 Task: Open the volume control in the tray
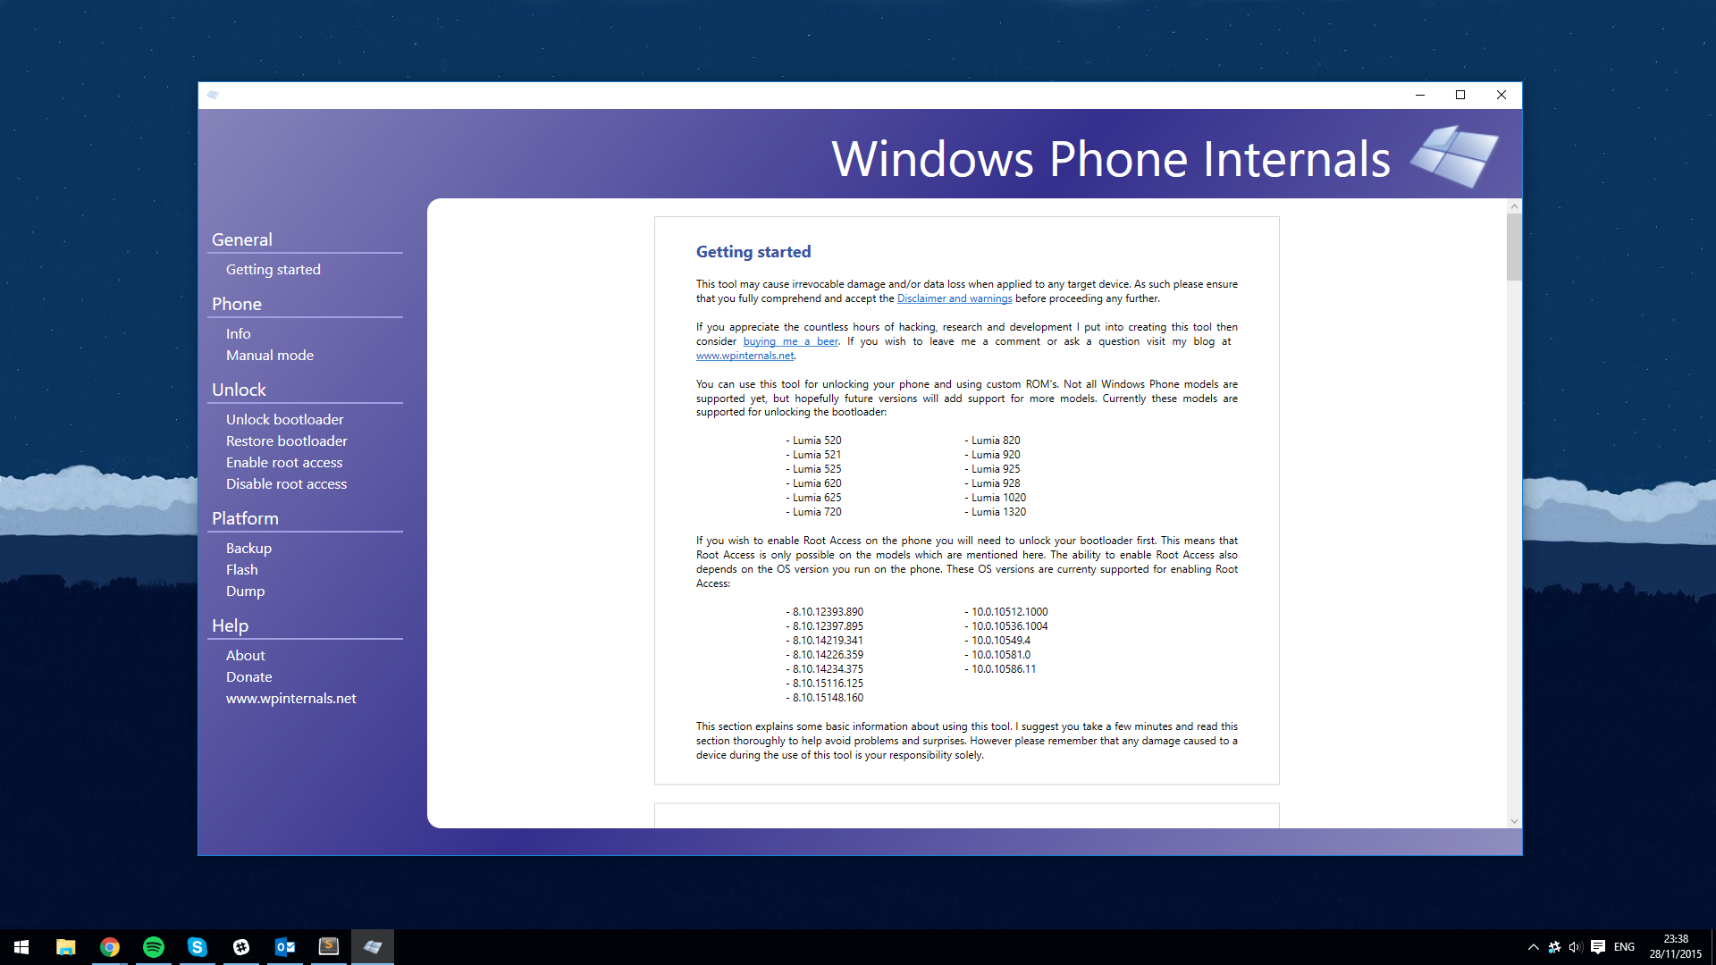coord(1576,947)
